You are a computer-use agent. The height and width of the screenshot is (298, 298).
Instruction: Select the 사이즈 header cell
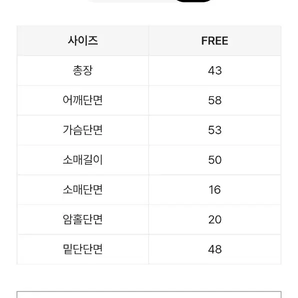click(83, 41)
